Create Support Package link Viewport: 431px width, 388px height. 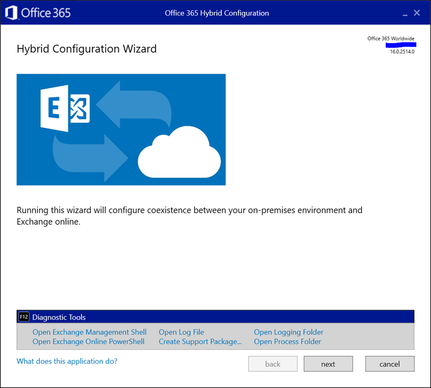point(200,342)
